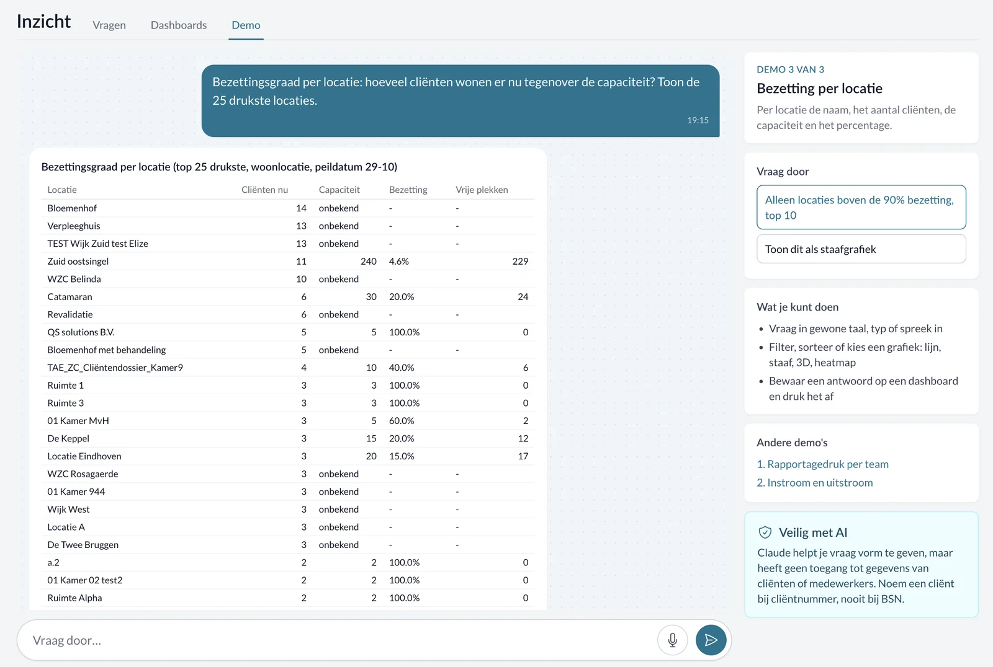Click the 'WZC Rosagaerde' row
Image resolution: width=993 pixels, height=667 pixels.
tap(288, 474)
